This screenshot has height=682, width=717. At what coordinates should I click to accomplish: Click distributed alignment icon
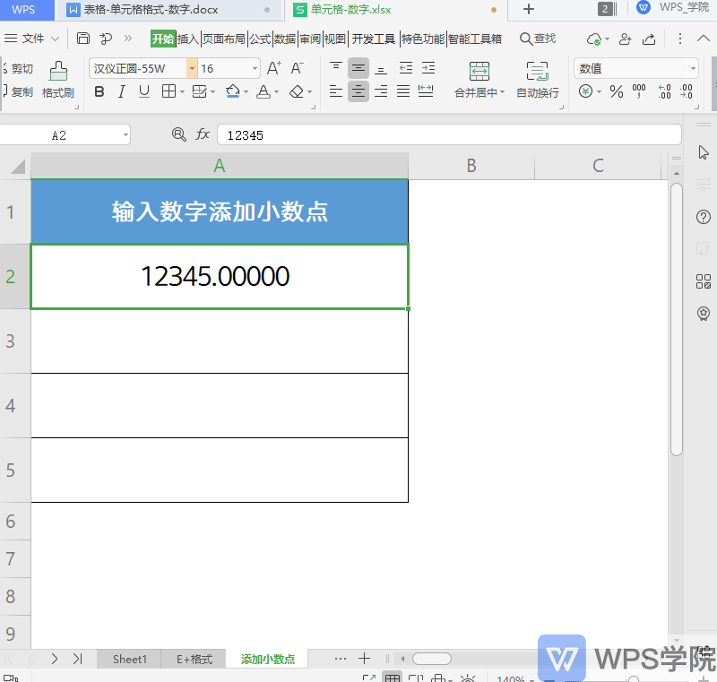coord(426,91)
